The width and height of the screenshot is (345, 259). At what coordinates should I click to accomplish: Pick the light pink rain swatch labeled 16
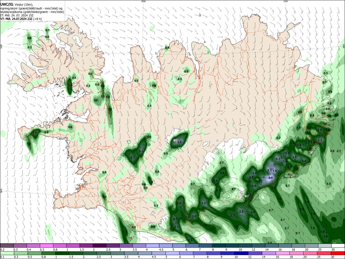(283, 253)
